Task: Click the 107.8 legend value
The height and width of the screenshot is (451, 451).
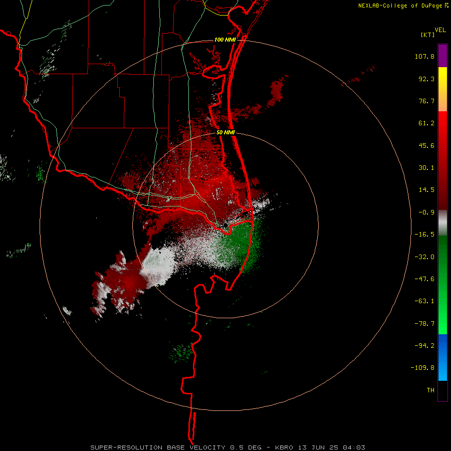Action: coord(424,56)
